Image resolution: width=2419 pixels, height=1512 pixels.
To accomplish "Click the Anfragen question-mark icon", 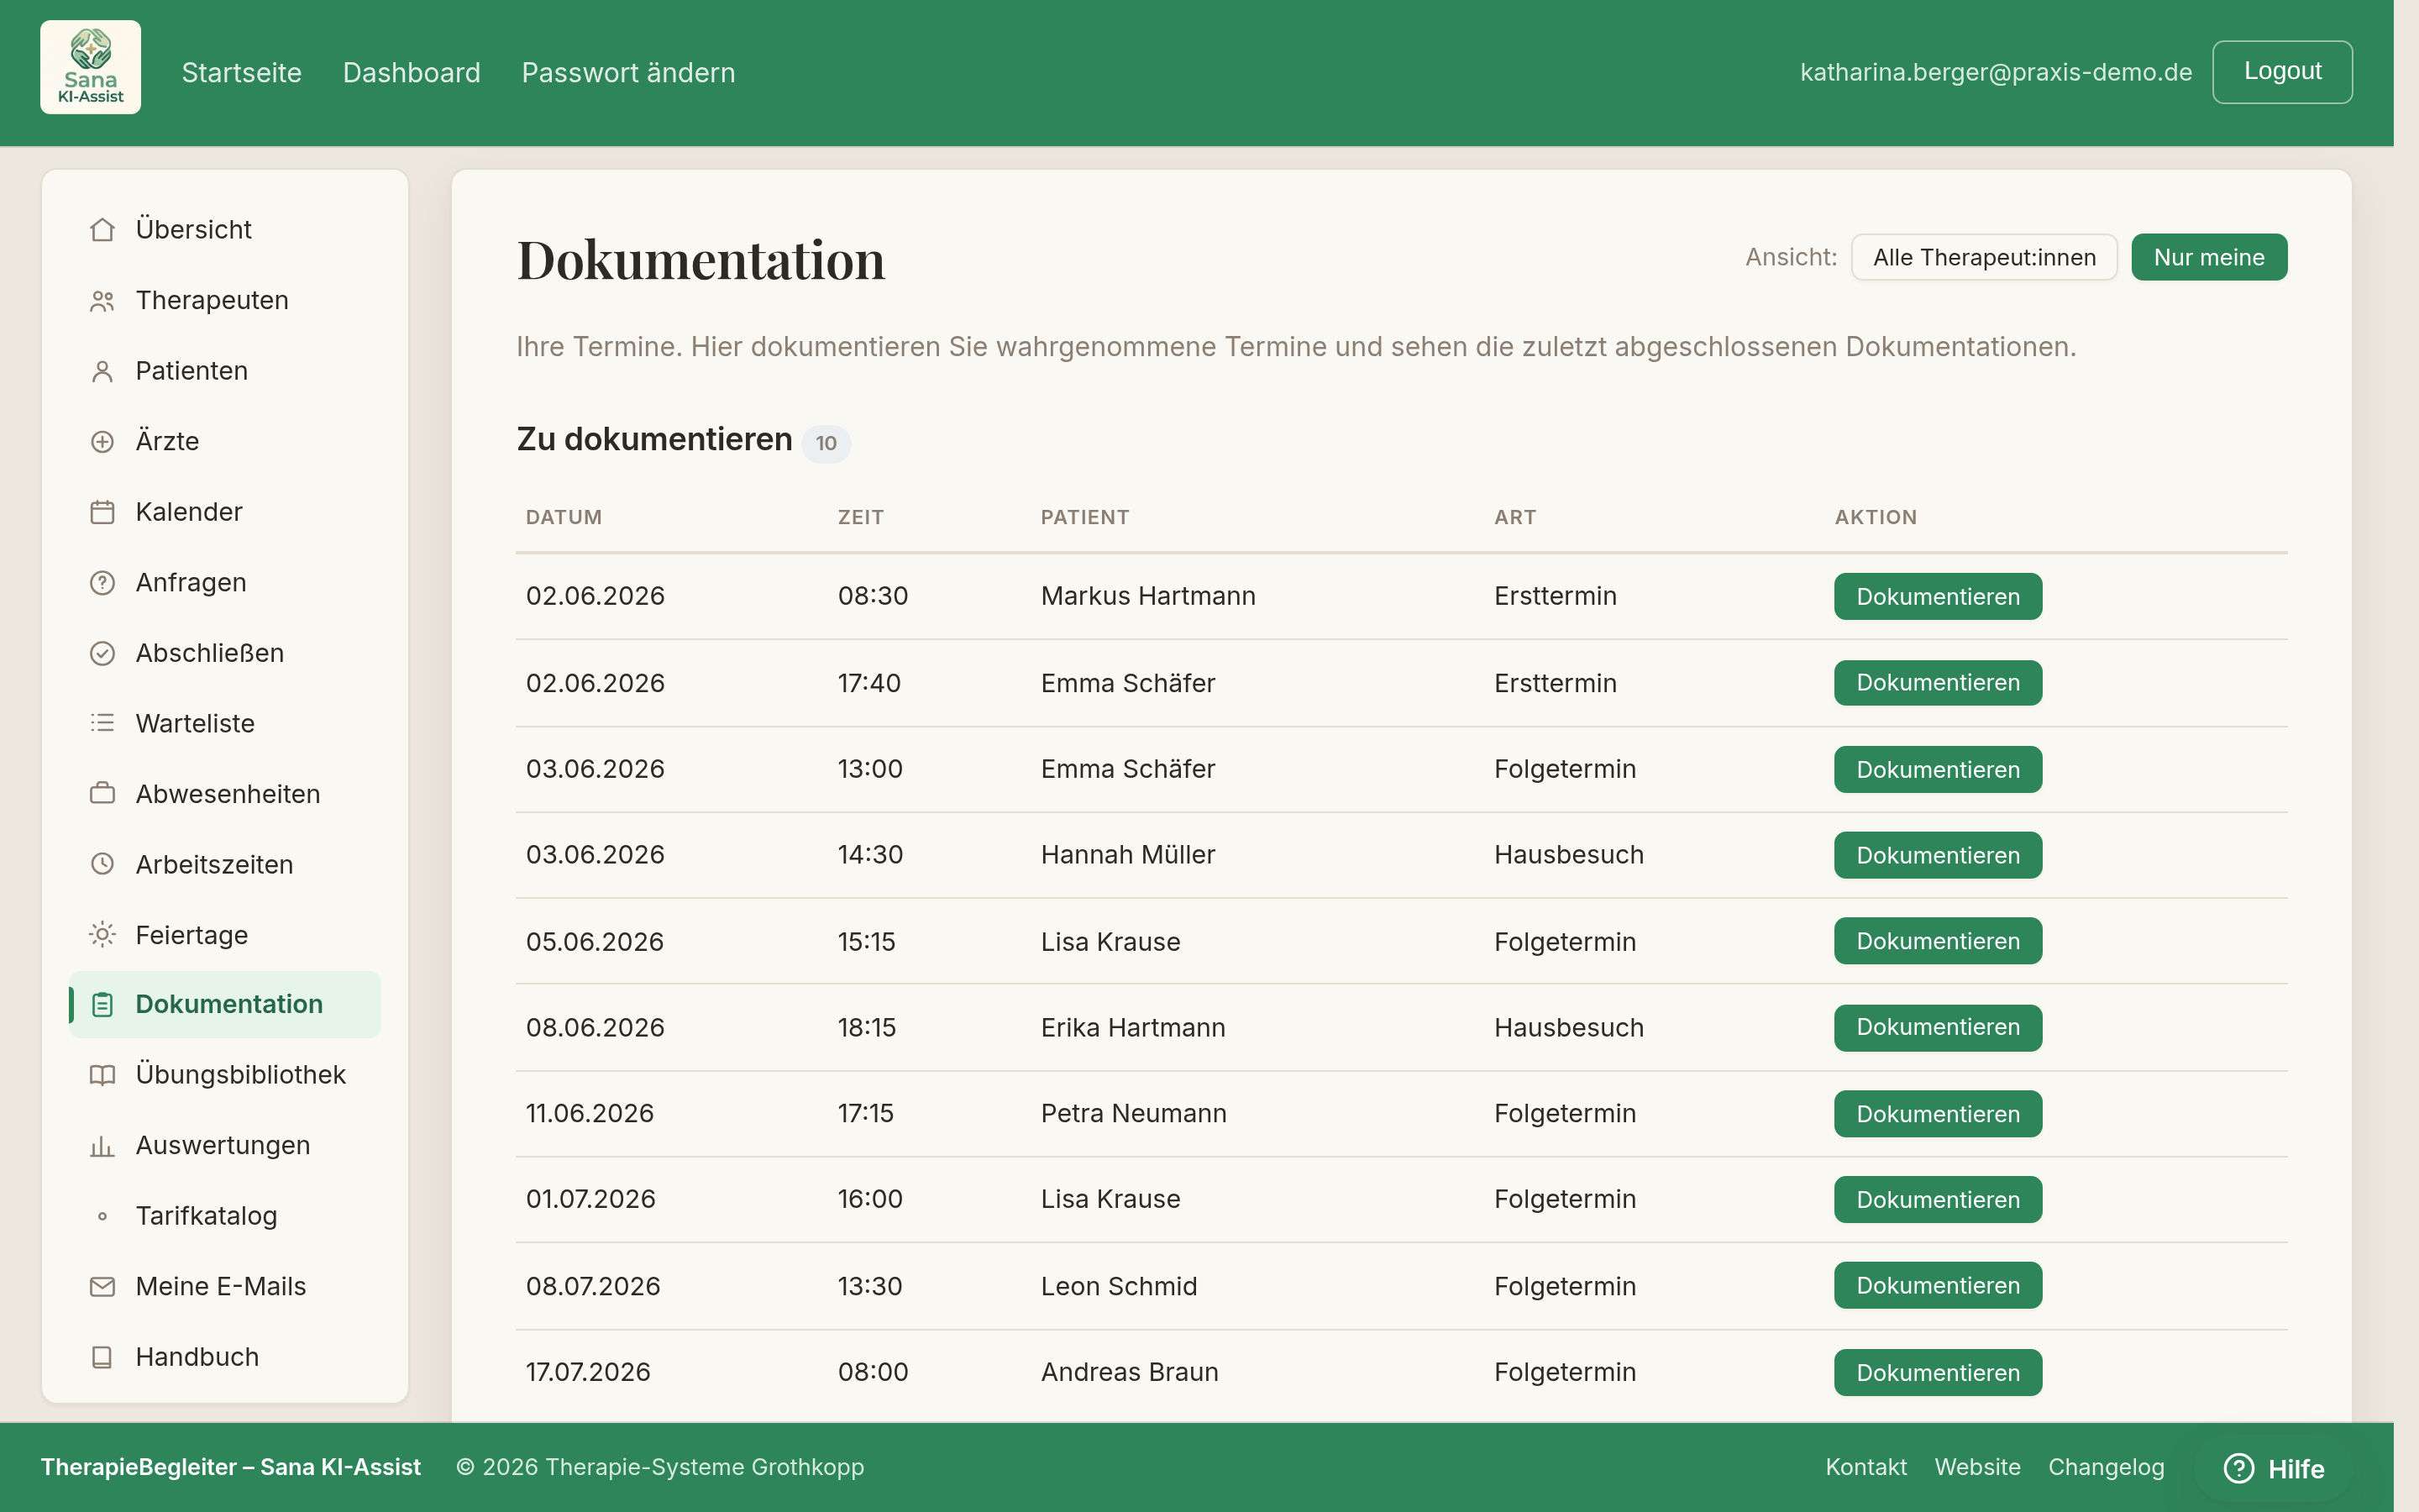I will click(x=102, y=583).
